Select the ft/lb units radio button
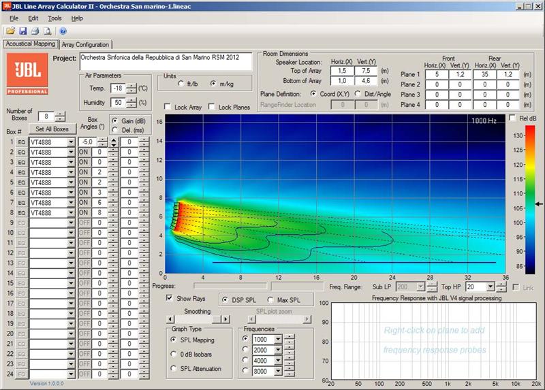 (181, 84)
